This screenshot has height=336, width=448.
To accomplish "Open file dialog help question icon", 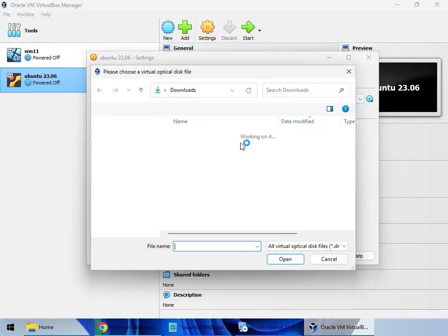I will [346, 109].
